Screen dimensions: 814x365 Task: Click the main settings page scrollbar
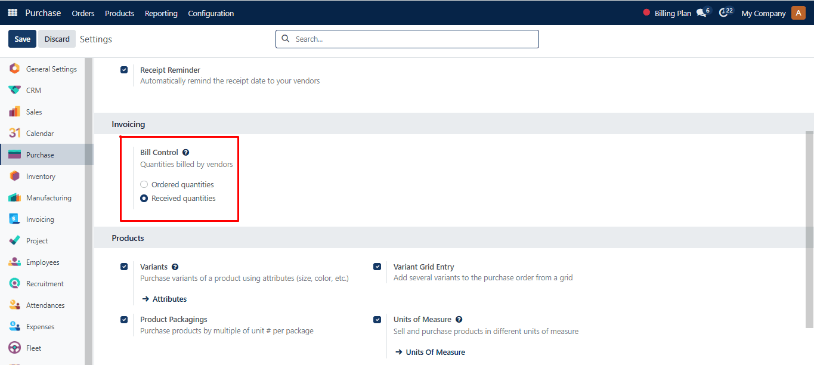pos(809,230)
